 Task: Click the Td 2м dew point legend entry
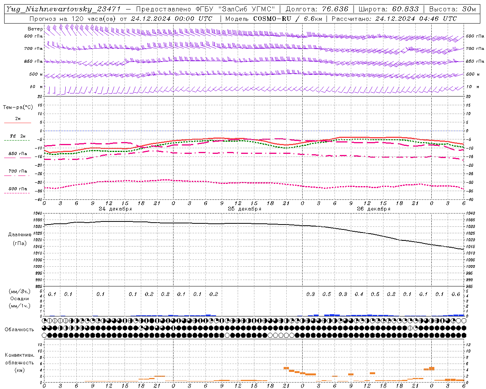tap(18, 136)
